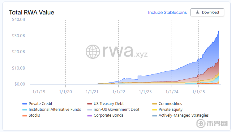Toggle Corporate Bonds legend entry

pos(108,115)
